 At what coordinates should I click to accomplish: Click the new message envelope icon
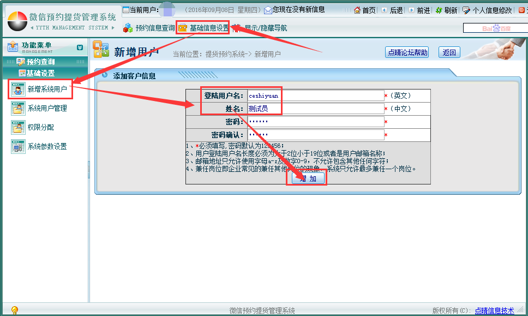coord(268,10)
